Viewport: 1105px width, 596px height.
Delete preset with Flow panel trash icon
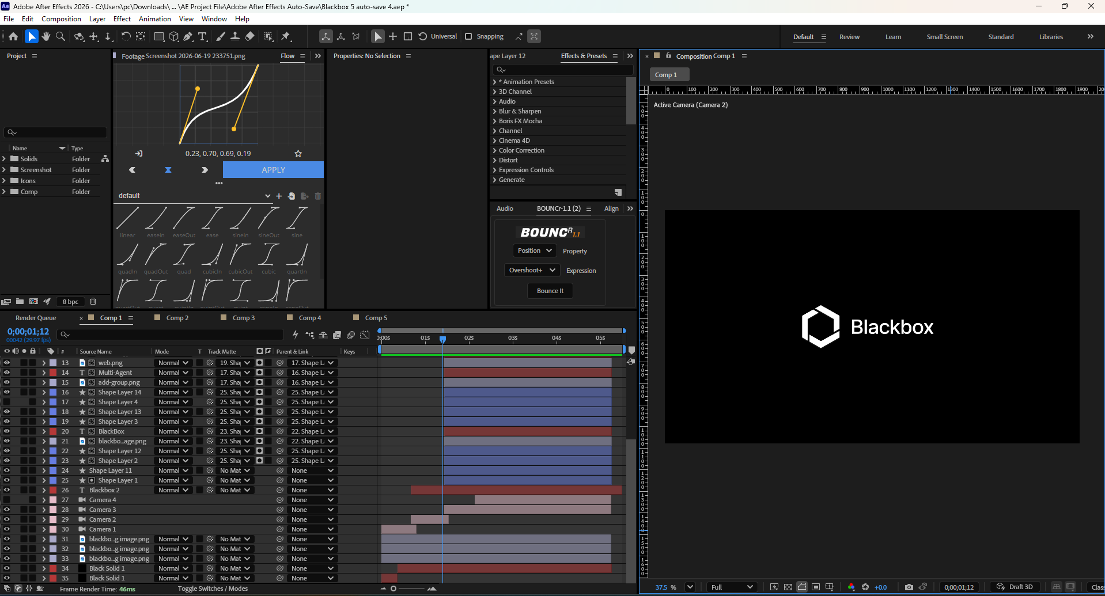point(317,196)
